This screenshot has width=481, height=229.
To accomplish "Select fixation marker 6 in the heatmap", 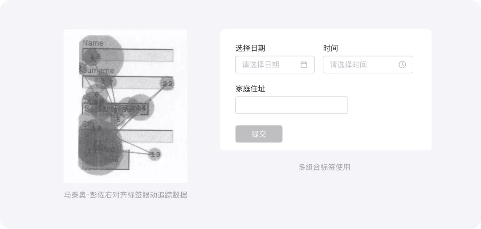I will pos(118,120).
